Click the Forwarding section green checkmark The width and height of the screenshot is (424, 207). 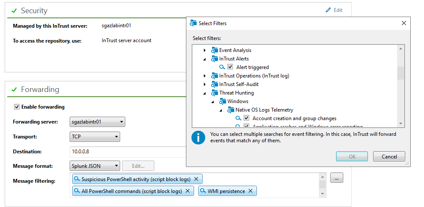click(x=15, y=89)
